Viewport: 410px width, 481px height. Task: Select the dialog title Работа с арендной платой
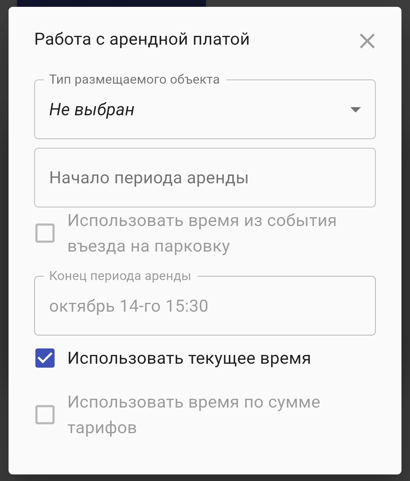pos(142,40)
